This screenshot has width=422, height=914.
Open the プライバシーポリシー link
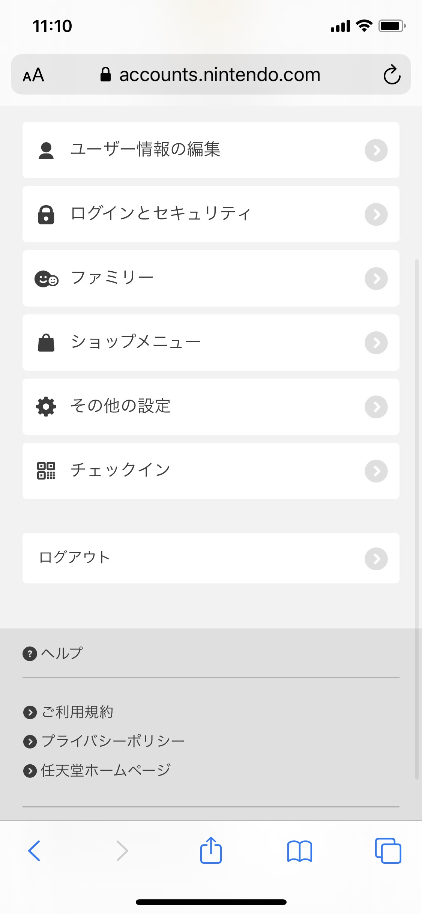(113, 741)
